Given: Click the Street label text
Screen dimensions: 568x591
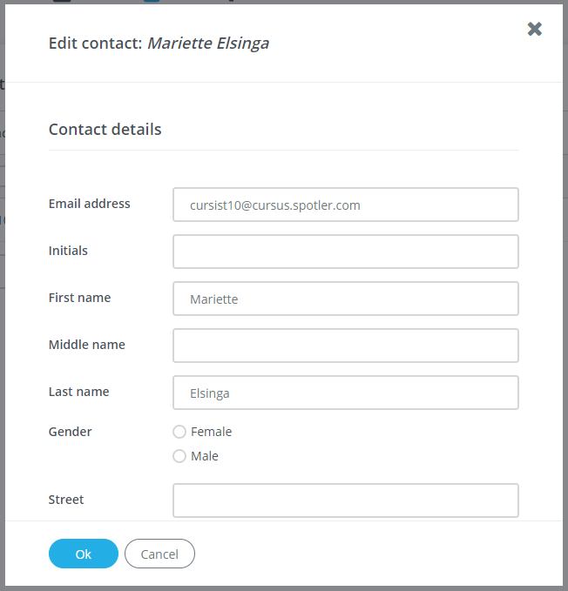Looking at the screenshot, I should (66, 500).
